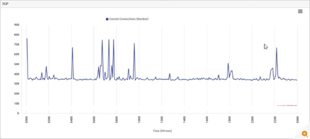This screenshot has width=310, height=139.
Task: Click the 200 y-axis value
Action: click(x=17, y=94)
